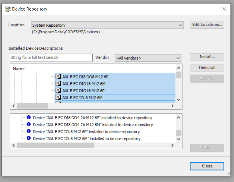Click device list scroll down arrow
Viewport: 234px width, 182px height.
[x=179, y=100]
